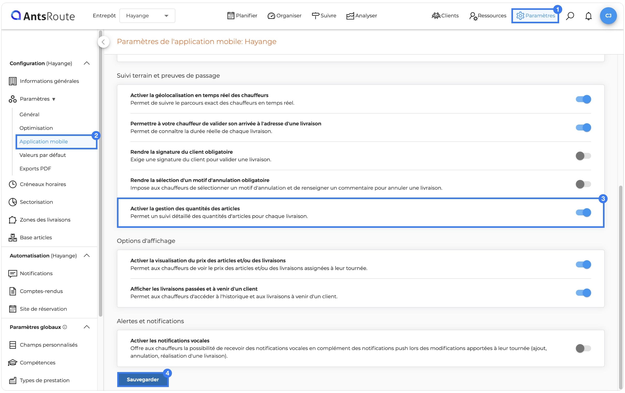The image size is (625, 393).
Task: Open the Planifier calendar icon
Action: click(x=231, y=16)
